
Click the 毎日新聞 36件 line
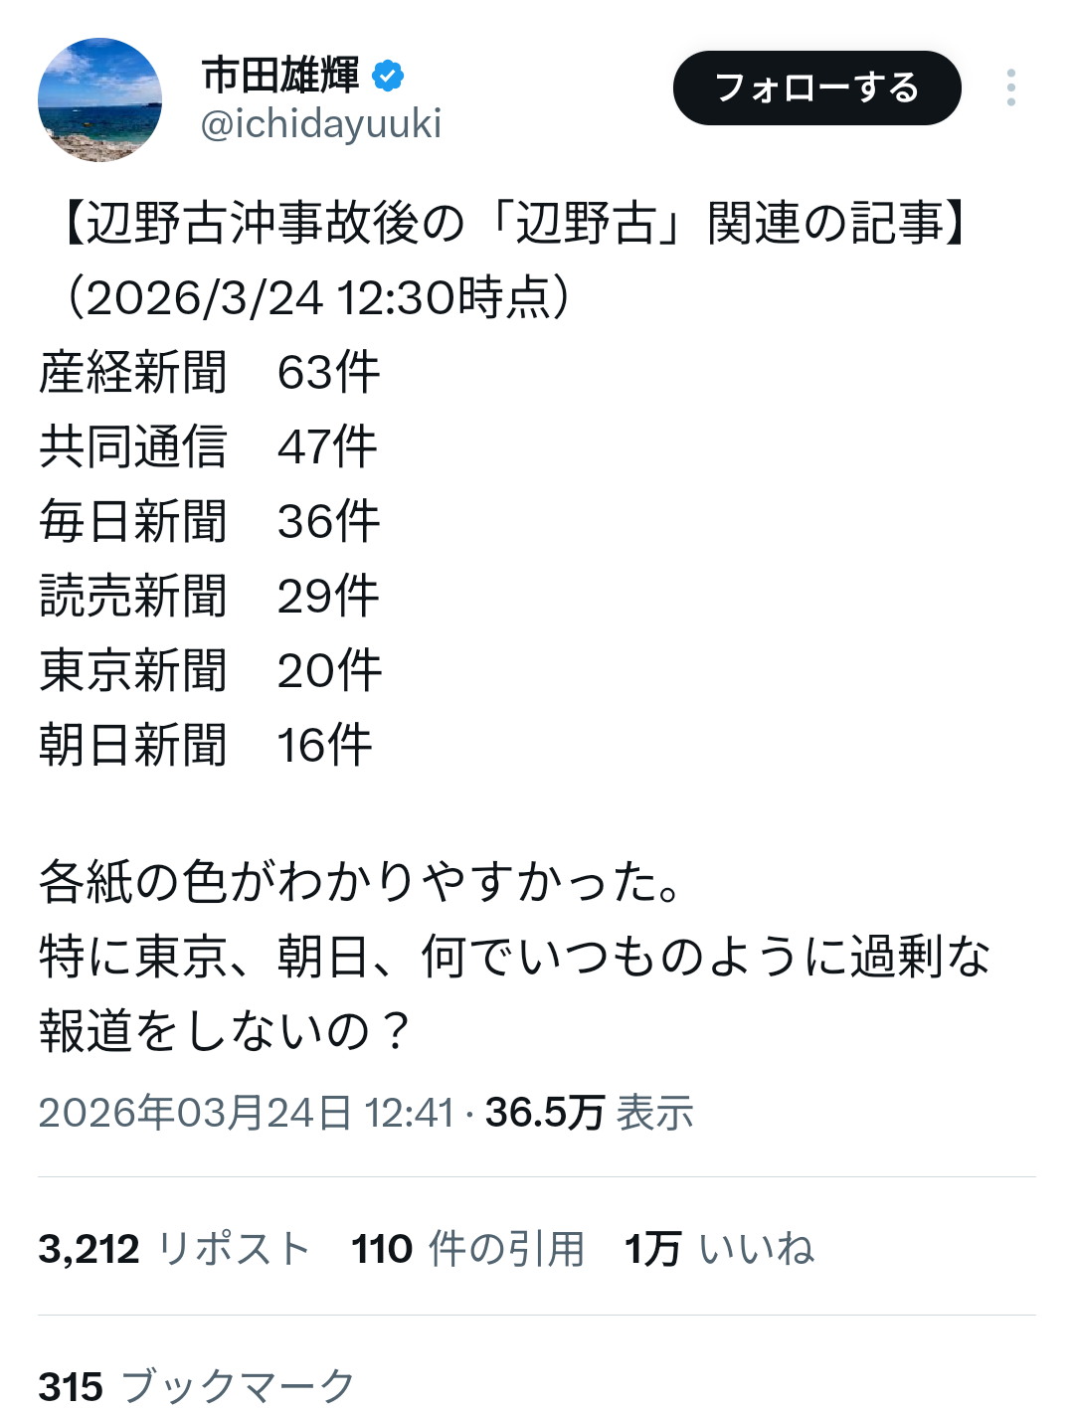[x=209, y=521]
